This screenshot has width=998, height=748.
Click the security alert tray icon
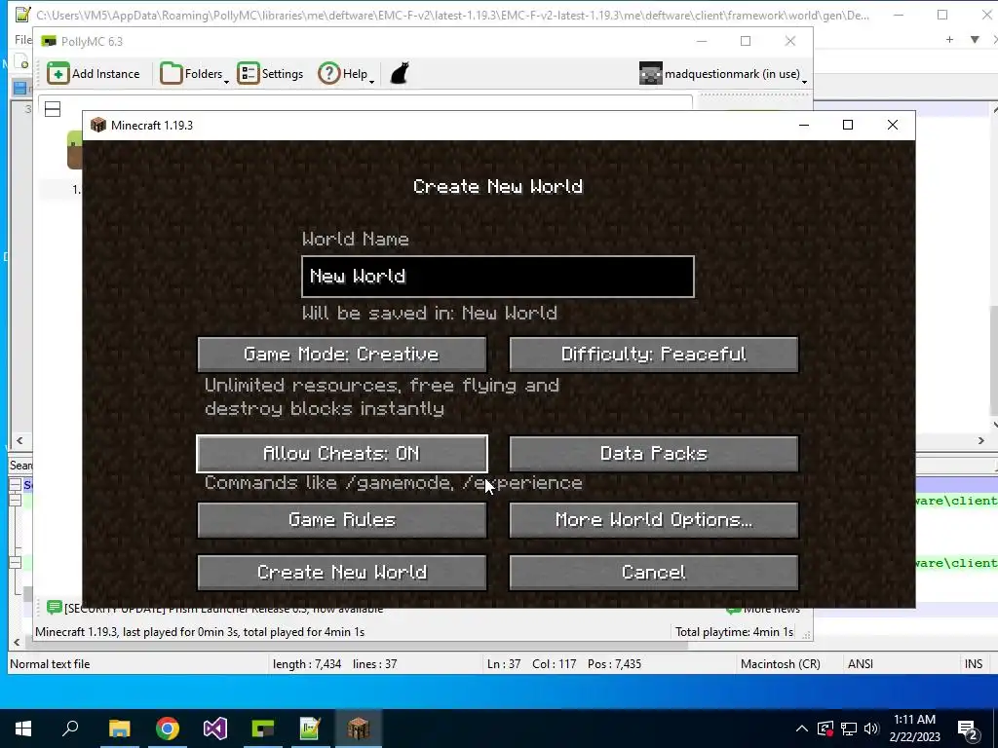point(825,729)
